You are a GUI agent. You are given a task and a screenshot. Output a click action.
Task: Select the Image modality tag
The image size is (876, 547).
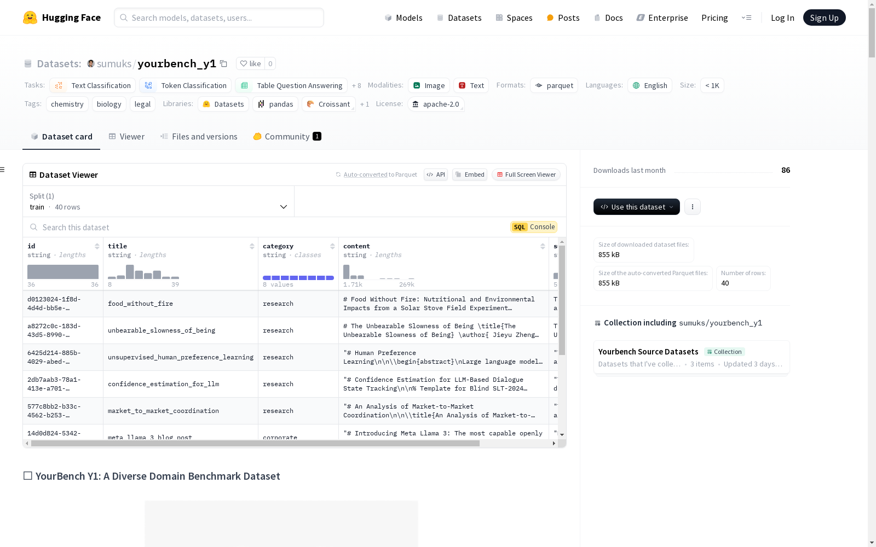[x=429, y=85]
